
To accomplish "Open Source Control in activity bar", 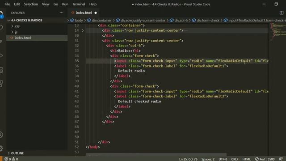I will [1, 42].
